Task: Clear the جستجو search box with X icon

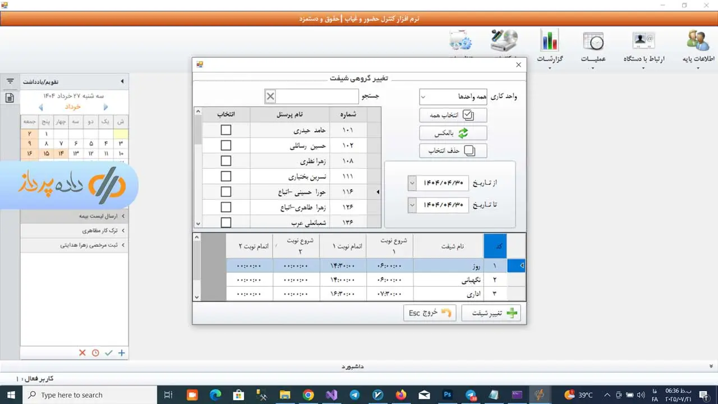Action: coord(270,97)
